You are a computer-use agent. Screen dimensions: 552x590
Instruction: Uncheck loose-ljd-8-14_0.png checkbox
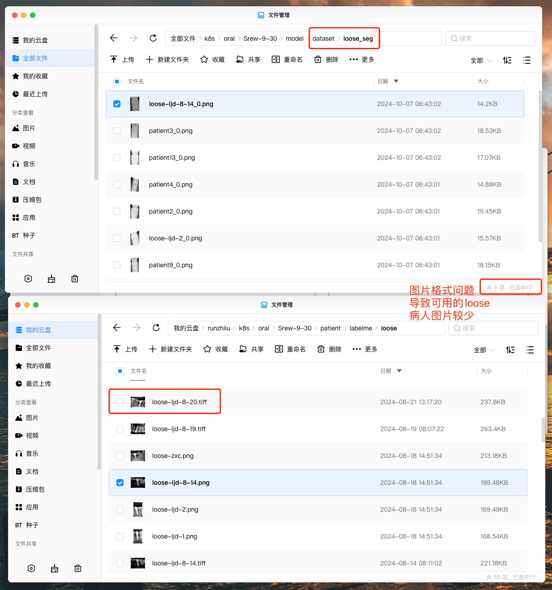click(117, 104)
